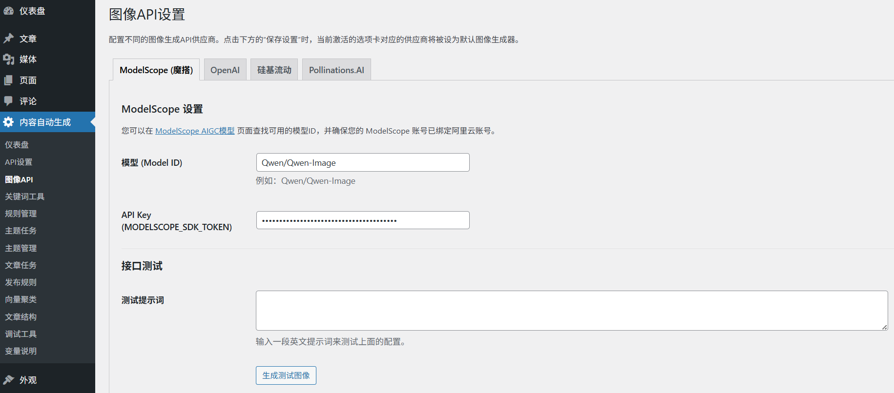Open API设置 in the submenu
This screenshot has width=894, height=393.
pos(19,162)
